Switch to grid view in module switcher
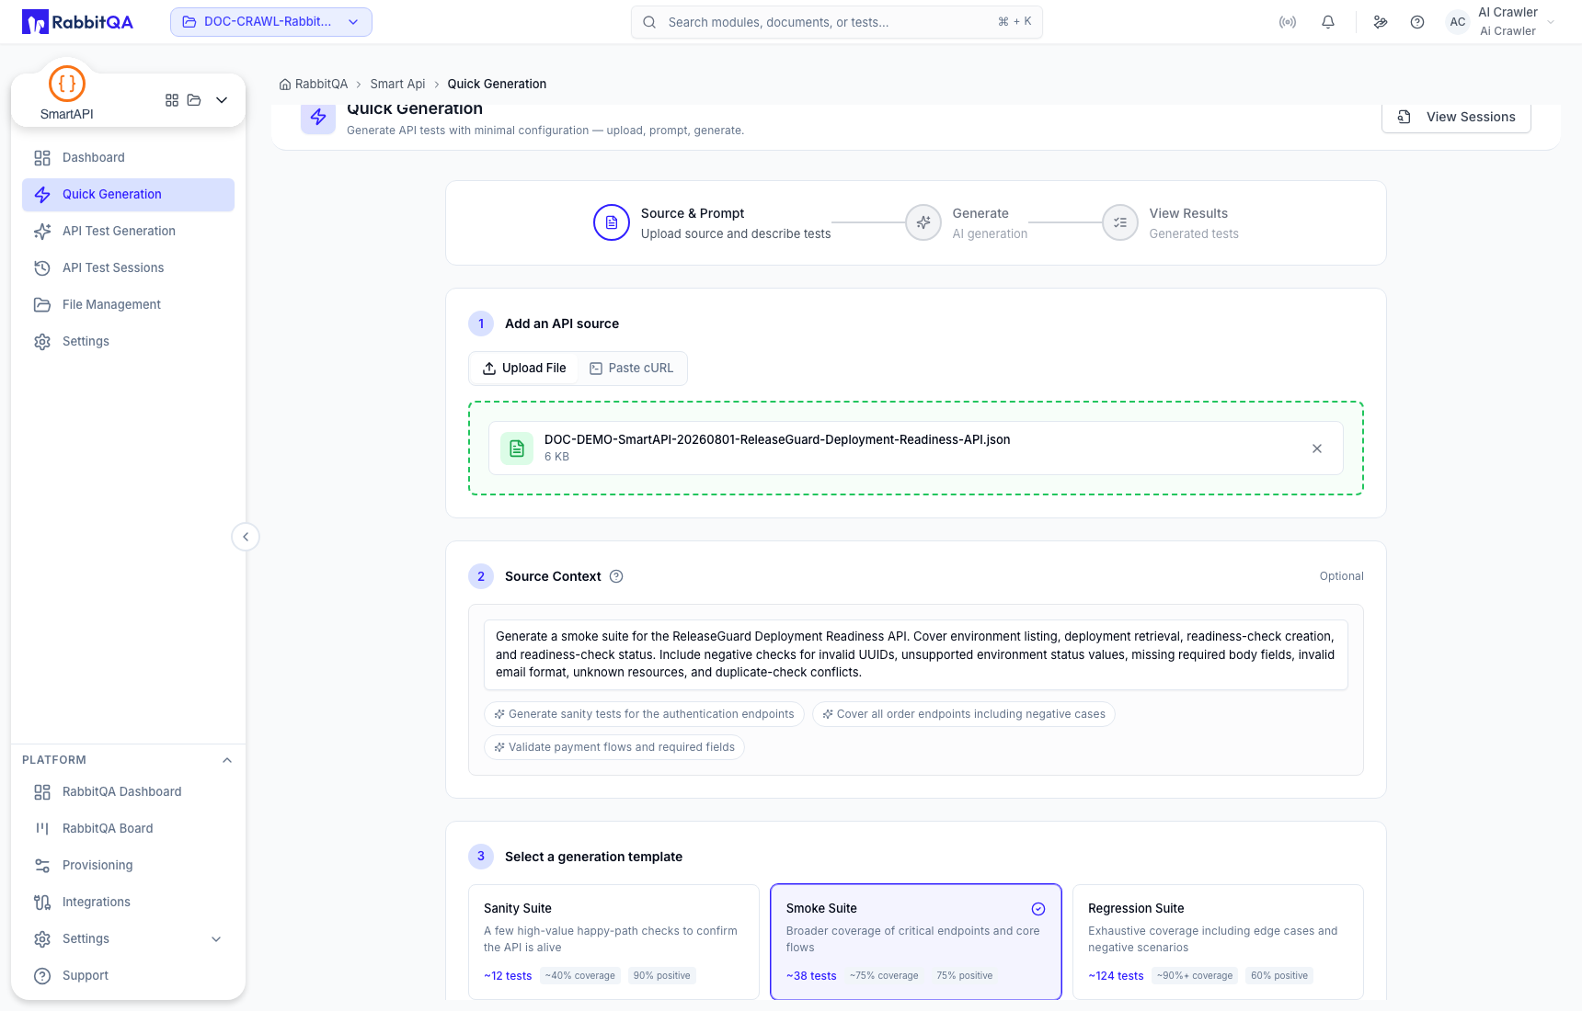Screen dimensions: 1582x1011 click(x=172, y=100)
